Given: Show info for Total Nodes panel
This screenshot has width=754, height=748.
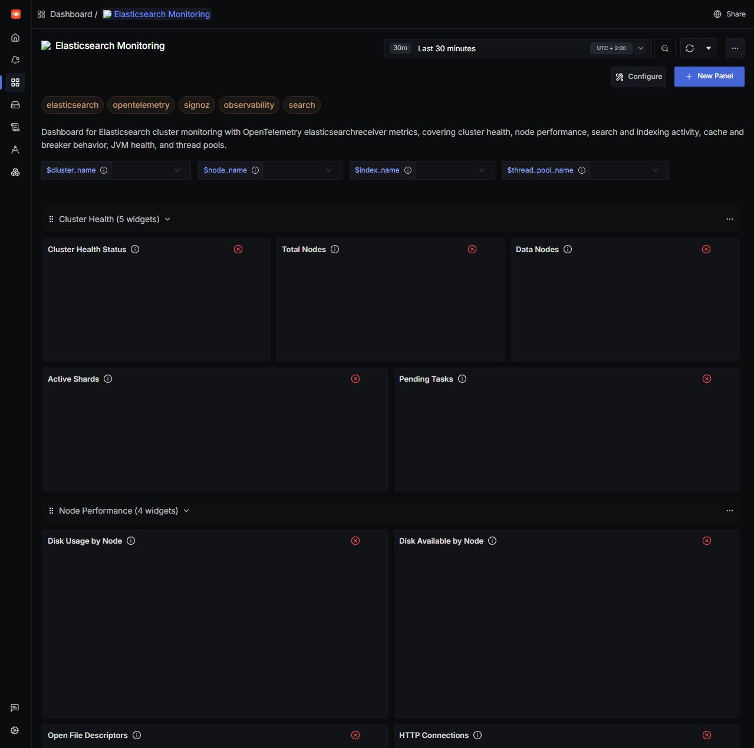Looking at the screenshot, I should pos(335,249).
